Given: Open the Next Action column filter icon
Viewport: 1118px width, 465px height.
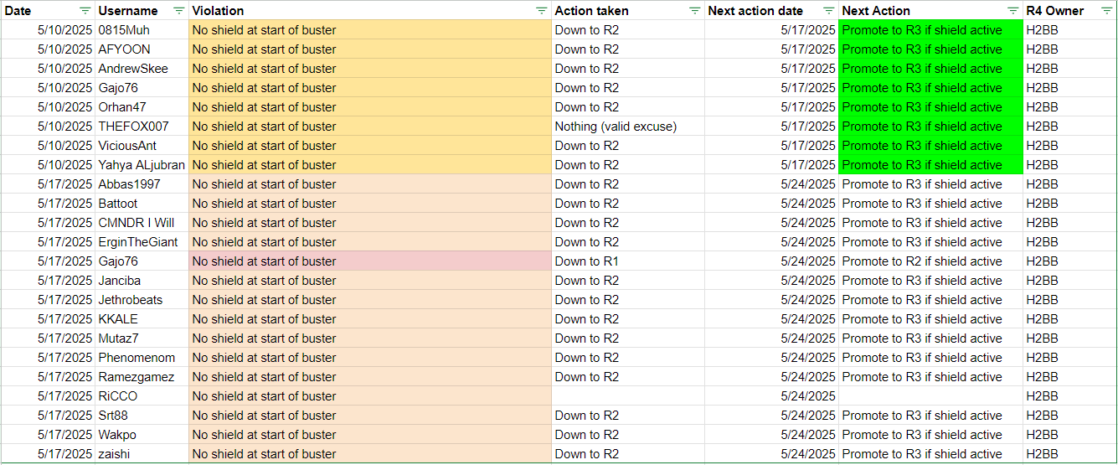Looking at the screenshot, I should pyautogui.click(x=1013, y=11).
